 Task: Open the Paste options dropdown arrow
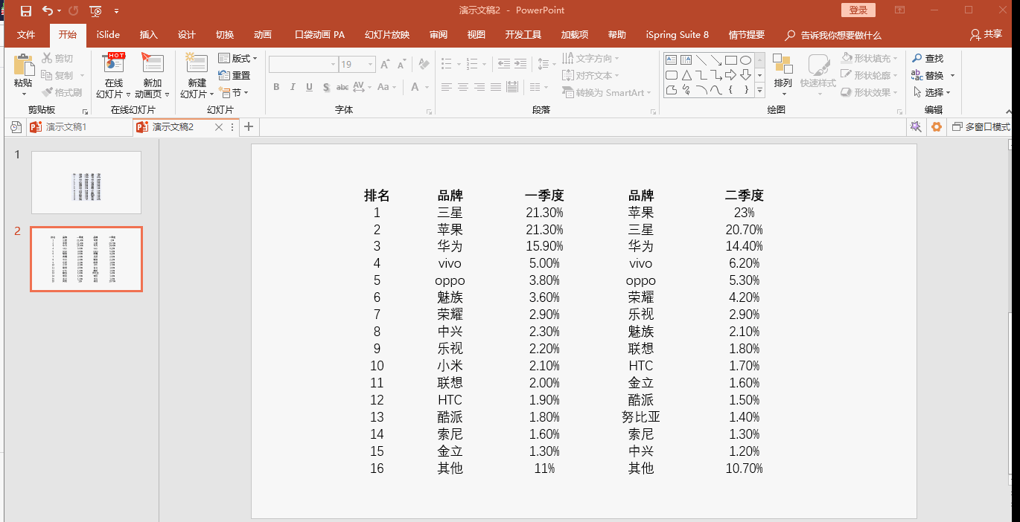(23, 94)
